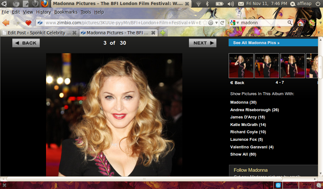Open the address bar history dropdown

click(x=216, y=23)
